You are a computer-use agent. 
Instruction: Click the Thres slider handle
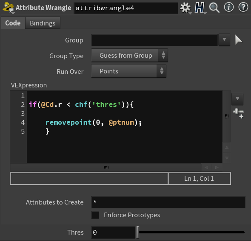click(137, 232)
